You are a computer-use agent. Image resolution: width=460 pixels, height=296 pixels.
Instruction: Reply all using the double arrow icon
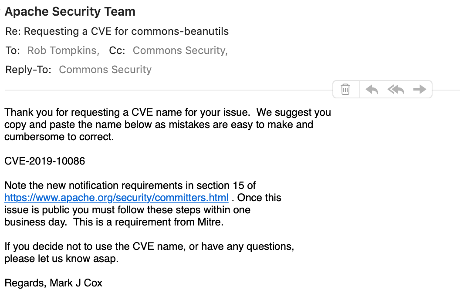click(x=396, y=89)
